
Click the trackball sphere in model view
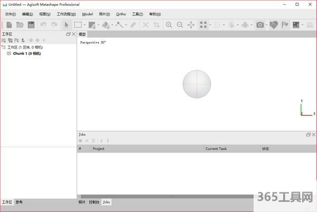[197, 84]
